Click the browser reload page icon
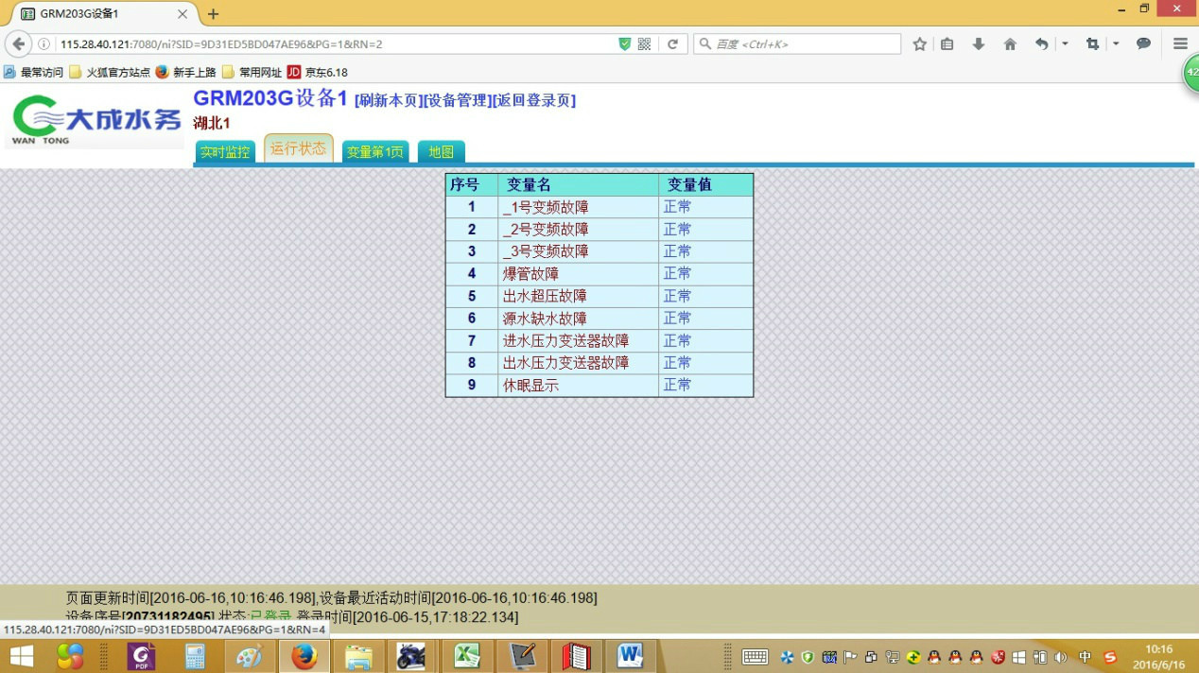This screenshot has width=1199, height=673. tap(672, 44)
